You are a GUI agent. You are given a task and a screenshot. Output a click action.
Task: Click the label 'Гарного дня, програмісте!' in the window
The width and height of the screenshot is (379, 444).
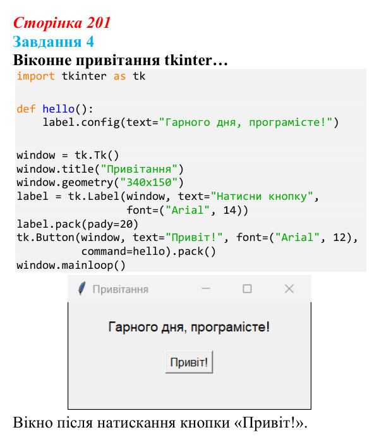189,327
